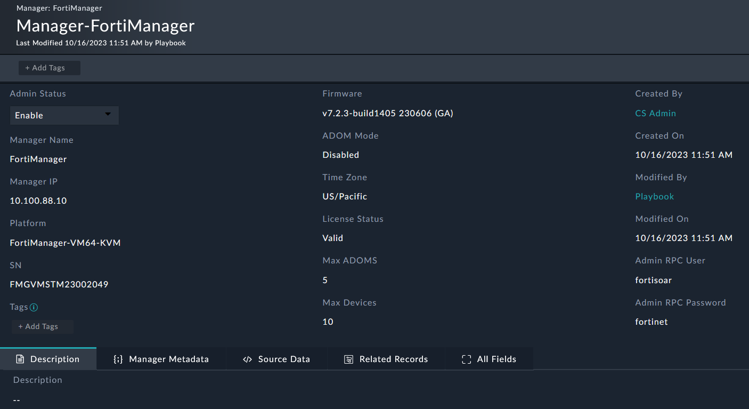Click the code icon on the Source Data tab
The image size is (749, 409).
tap(247, 359)
